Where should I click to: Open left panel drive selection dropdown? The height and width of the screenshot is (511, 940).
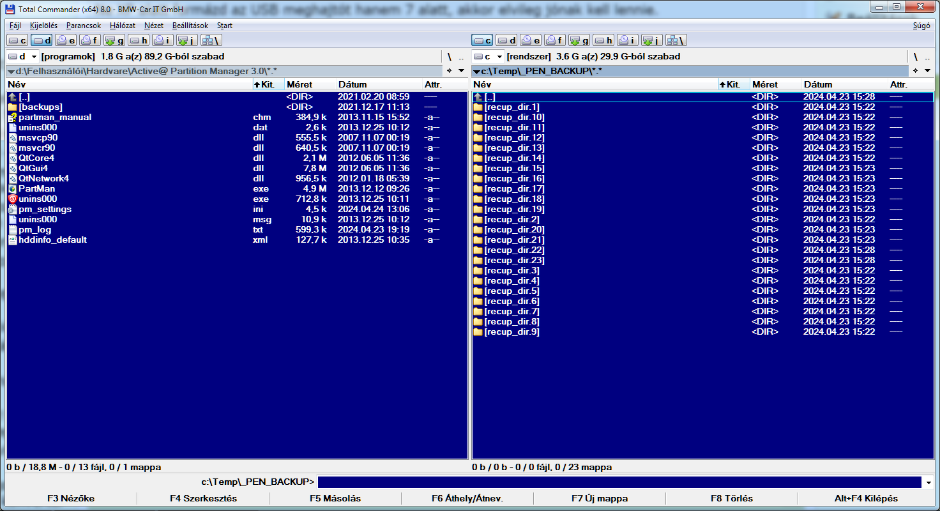tap(34, 56)
